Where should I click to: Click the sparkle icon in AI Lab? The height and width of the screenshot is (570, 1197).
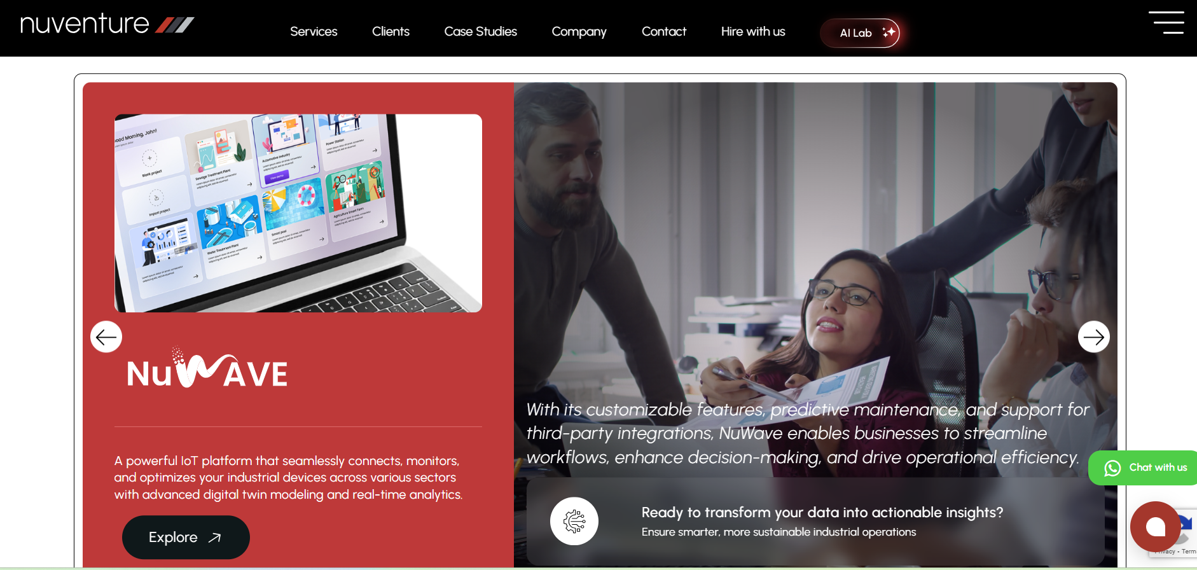point(889,32)
